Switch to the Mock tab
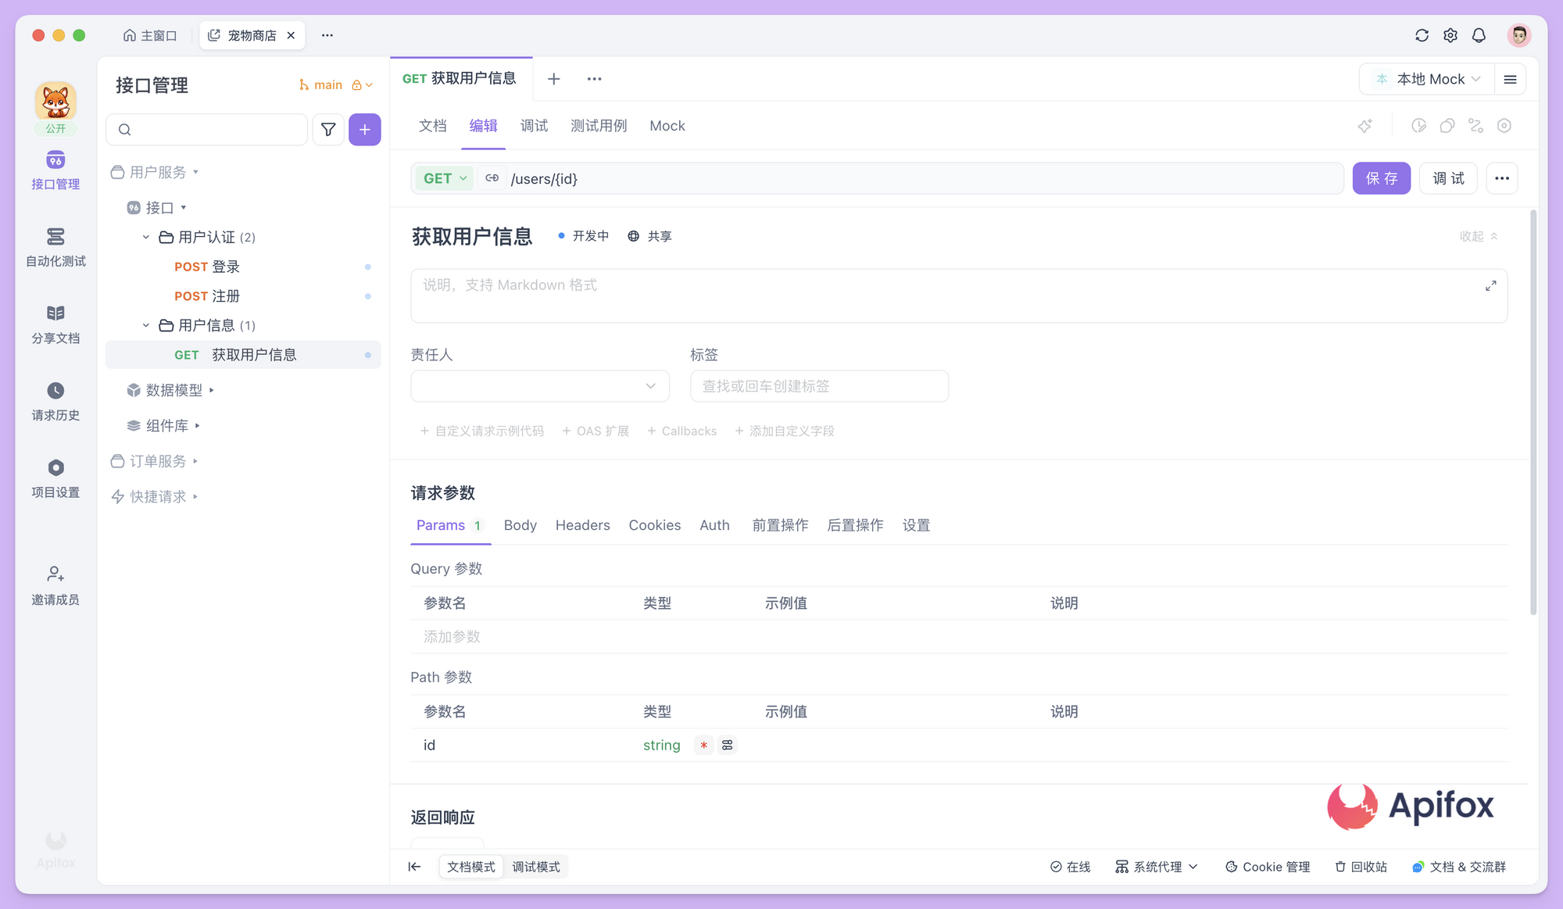The width and height of the screenshot is (1563, 909). [667, 125]
